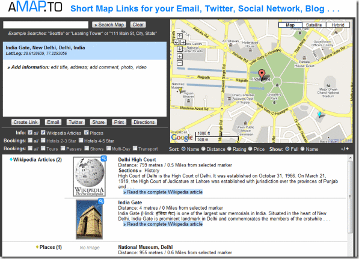Magnify the Wikipedia logo thumbnail image

pos(103,158)
